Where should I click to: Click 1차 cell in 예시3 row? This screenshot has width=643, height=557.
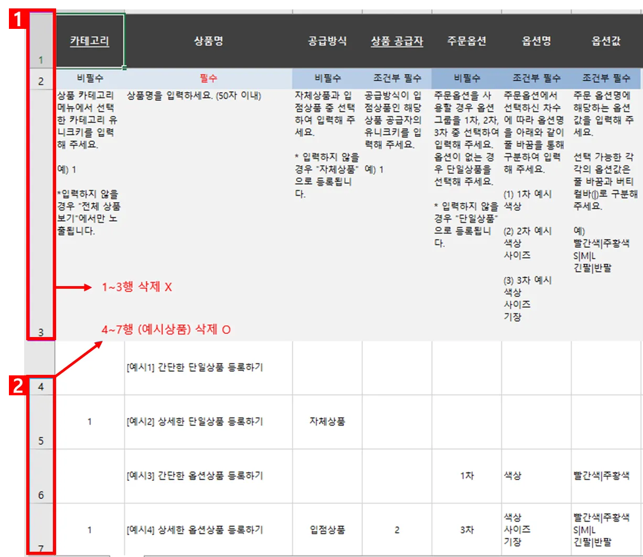tap(467, 476)
